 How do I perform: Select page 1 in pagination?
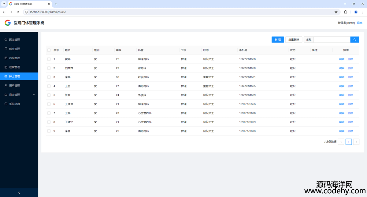349,142
